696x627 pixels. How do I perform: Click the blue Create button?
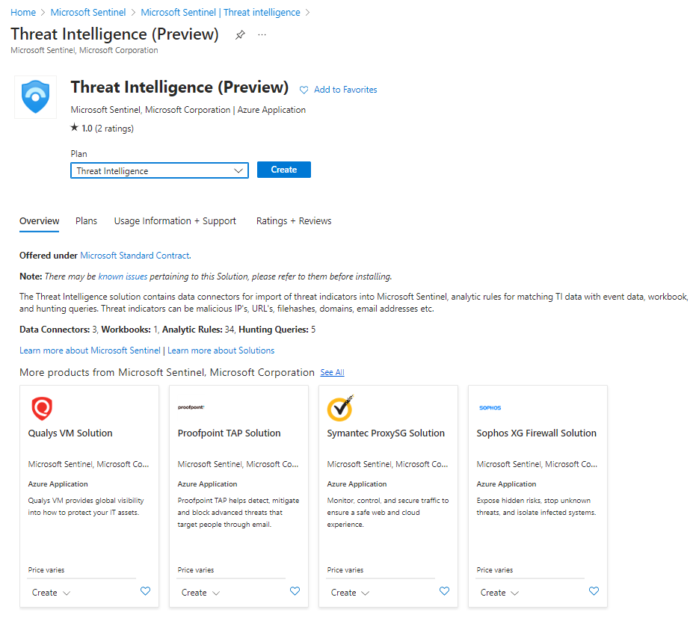(283, 170)
